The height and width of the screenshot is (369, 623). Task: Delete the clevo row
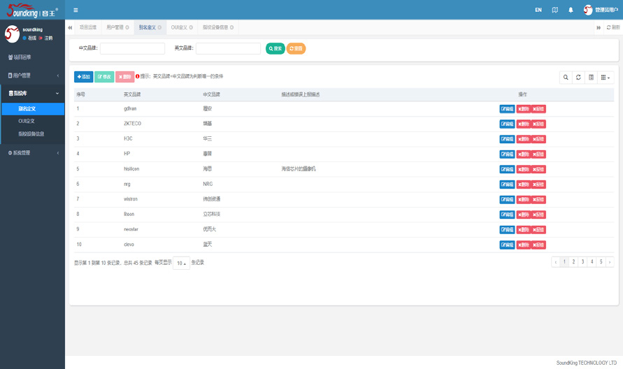[x=523, y=245]
